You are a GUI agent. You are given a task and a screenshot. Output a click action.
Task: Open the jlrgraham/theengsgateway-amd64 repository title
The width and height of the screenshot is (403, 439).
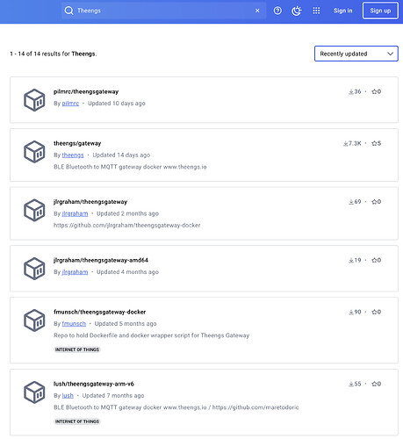(x=101, y=260)
